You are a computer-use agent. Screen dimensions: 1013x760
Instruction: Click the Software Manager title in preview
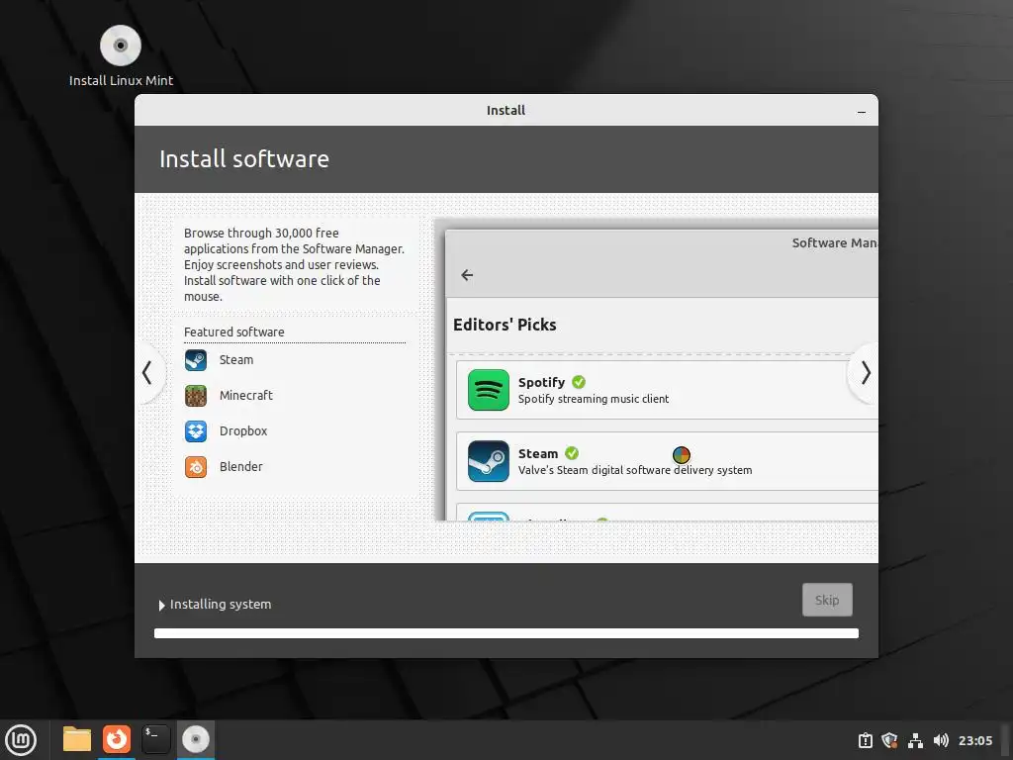coord(835,243)
